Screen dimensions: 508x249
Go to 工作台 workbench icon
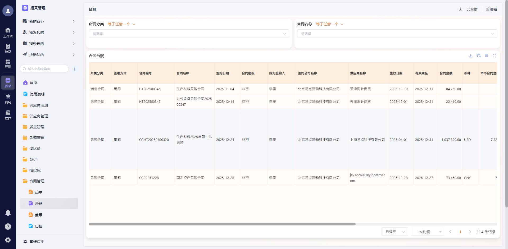click(x=8, y=33)
